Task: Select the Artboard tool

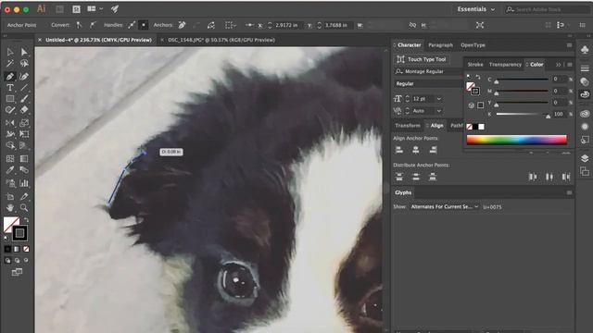Action: [x=10, y=196]
